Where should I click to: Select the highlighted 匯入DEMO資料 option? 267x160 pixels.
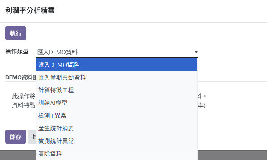(116, 65)
